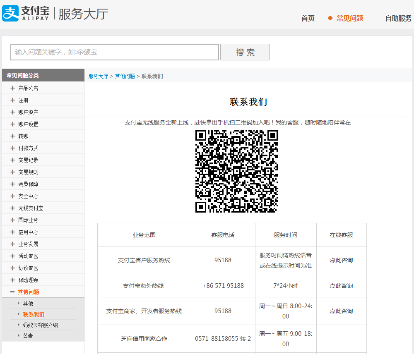Screen dimensions: 414x354
Task: Click the 0571-88158055 转 2 phone number
Action: pyautogui.click(x=223, y=339)
